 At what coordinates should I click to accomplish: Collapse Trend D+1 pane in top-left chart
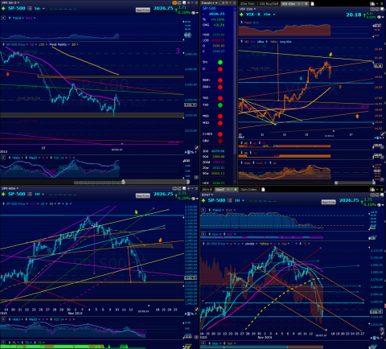[x=3, y=18]
